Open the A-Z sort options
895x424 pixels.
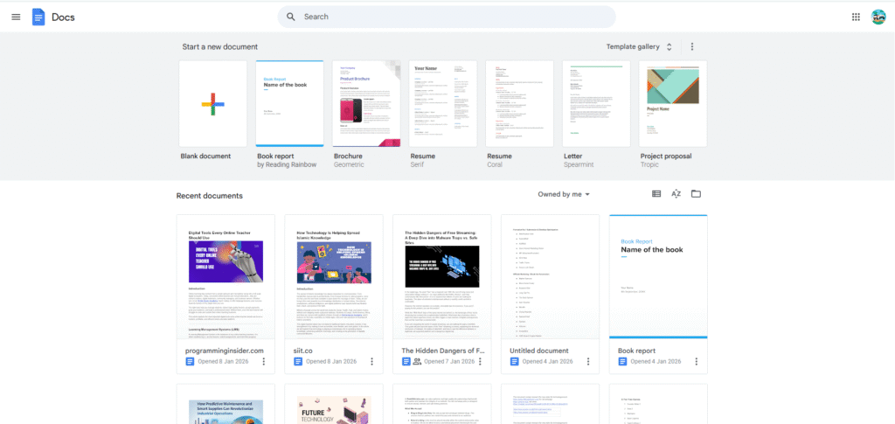point(676,194)
